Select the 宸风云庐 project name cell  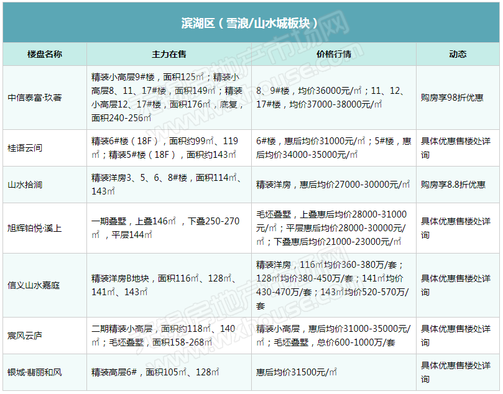point(25,336)
